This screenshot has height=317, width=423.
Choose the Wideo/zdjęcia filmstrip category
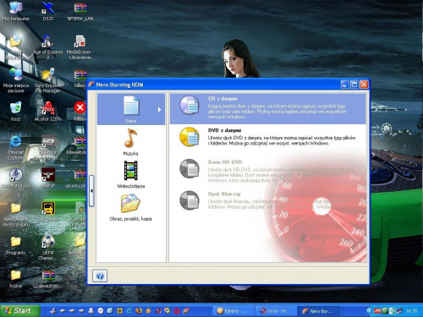[131, 171]
